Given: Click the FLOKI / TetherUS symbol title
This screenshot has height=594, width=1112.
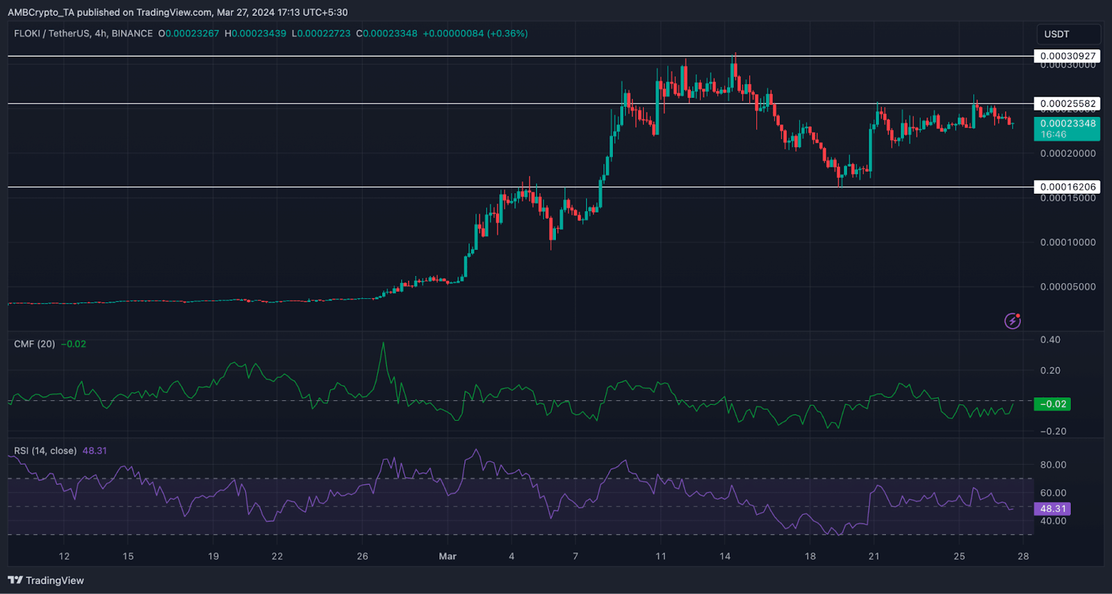Looking at the screenshot, I should click(x=83, y=33).
